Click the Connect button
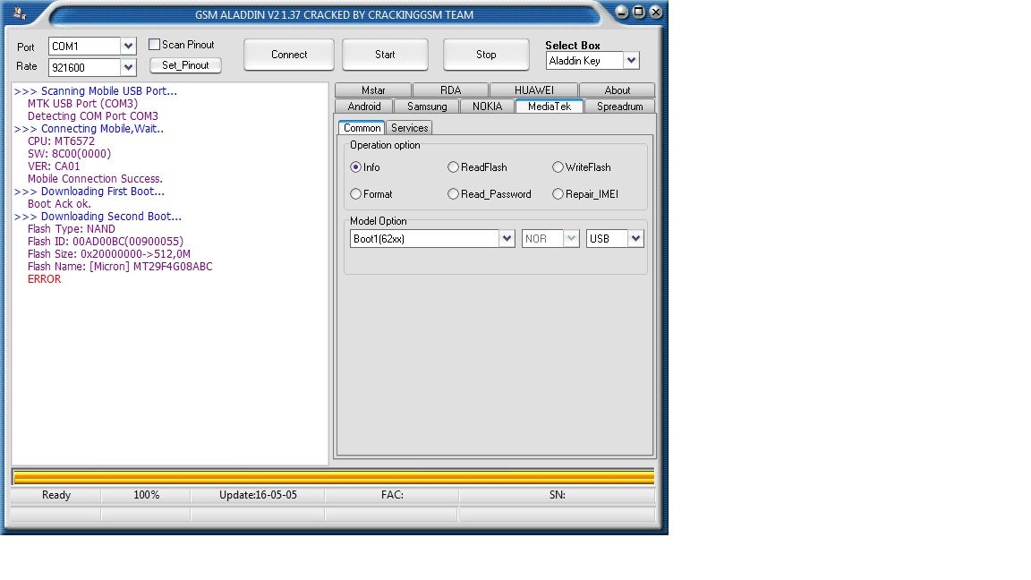Image resolution: width=1031 pixels, height=580 pixels. [x=289, y=55]
